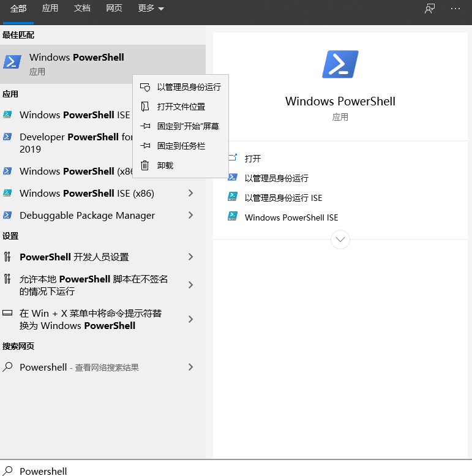This screenshot has height=476, width=472.
Task: Expand more actions with the circular chevron
Action: pyautogui.click(x=340, y=240)
